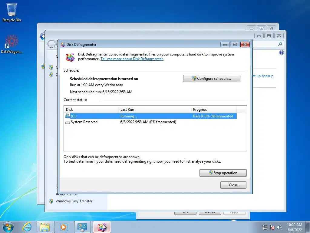
Task: Open Tell me more about Disk Defragmenter link
Action: click(132, 59)
